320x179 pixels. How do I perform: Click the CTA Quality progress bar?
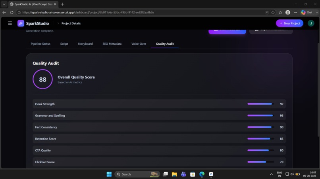click(260, 150)
